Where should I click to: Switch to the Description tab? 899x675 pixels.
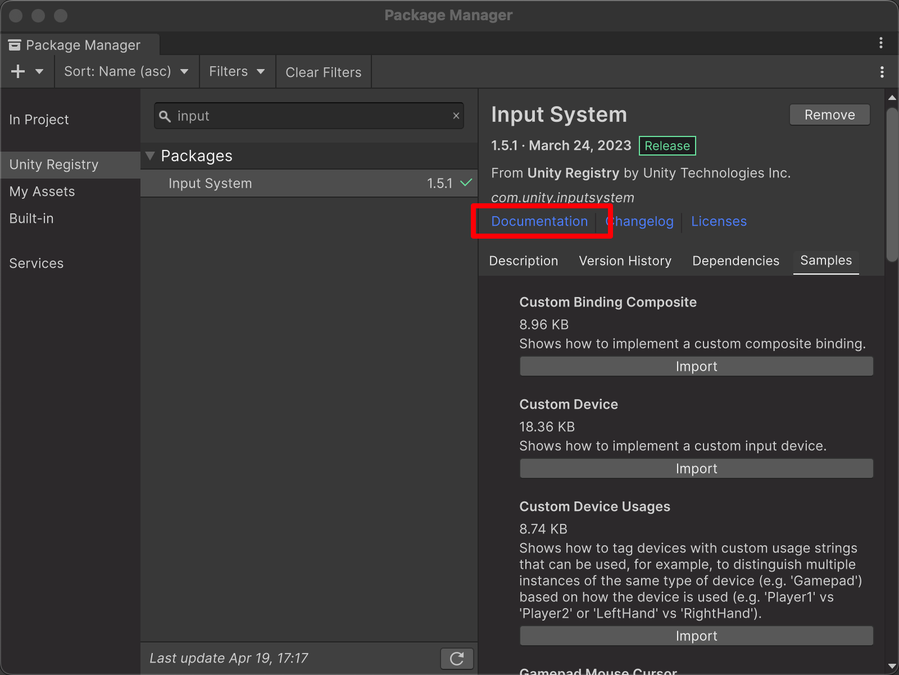point(524,261)
